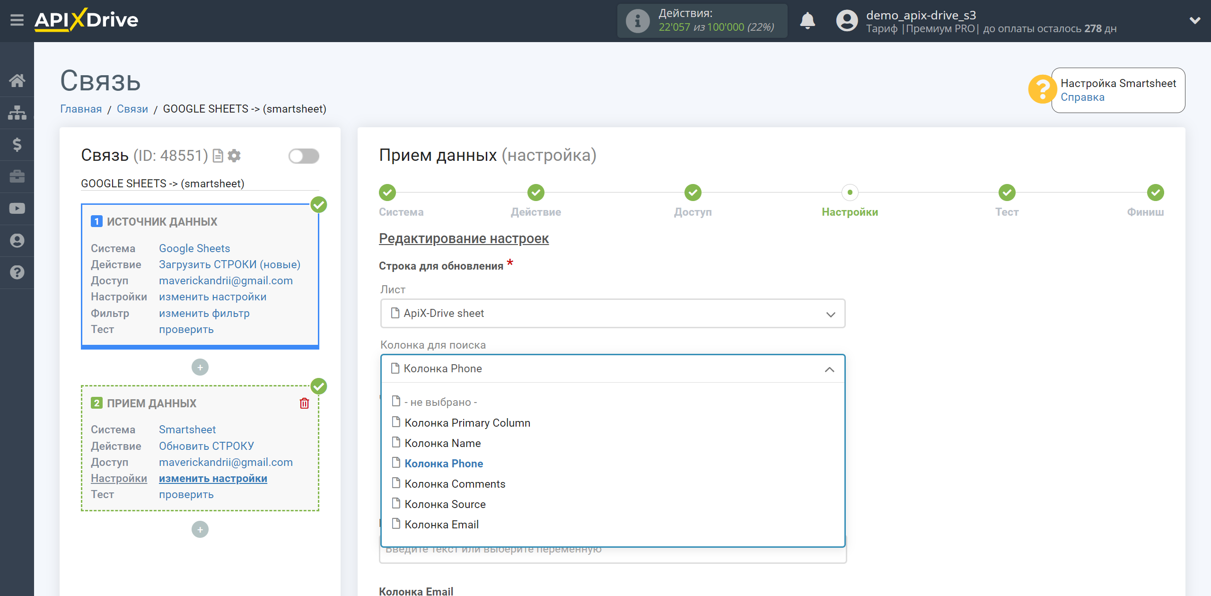
Task: Click receiver изменить настройки link
Action: tap(213, 478)
